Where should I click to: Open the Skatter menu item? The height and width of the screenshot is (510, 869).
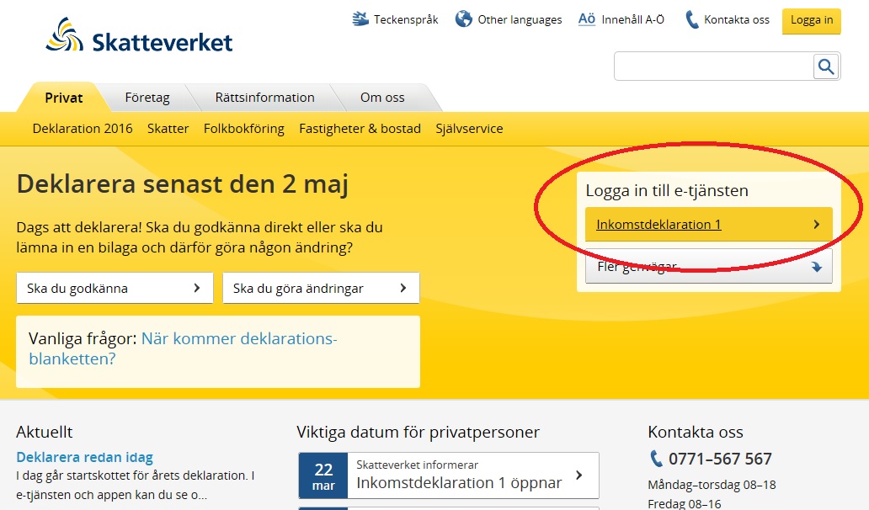168,129
